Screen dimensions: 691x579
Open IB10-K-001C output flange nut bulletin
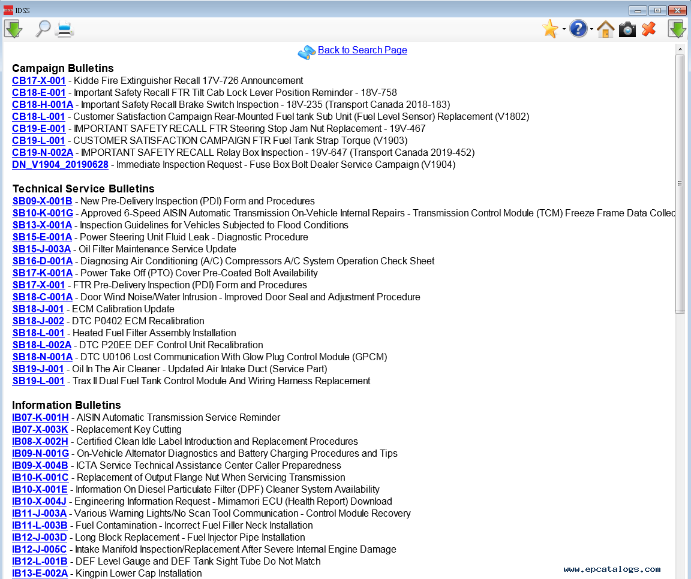[40, 477]
